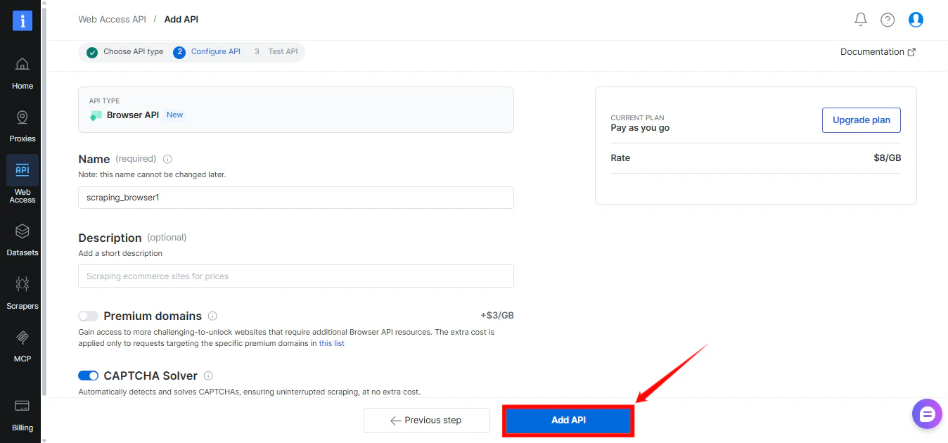Open Billing from the sidebar
This screenshot has width=948, height=443.
[22, 416]
